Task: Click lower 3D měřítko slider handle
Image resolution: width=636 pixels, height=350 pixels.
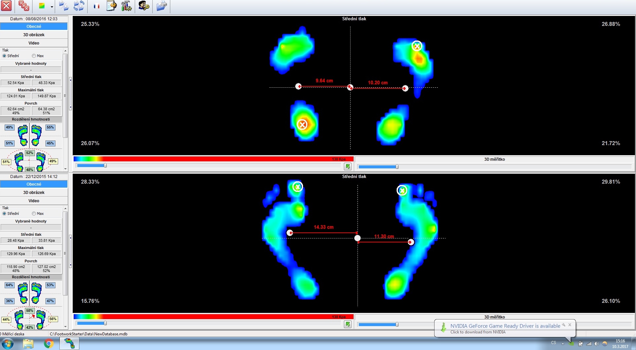Action: 397,324
